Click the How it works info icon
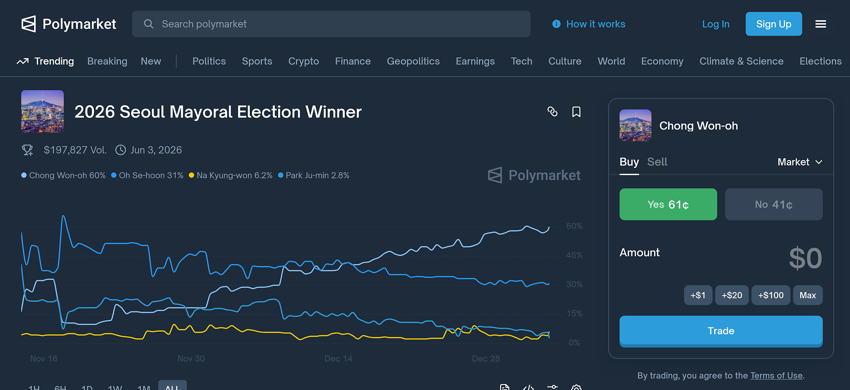 [x=556, y=24]
